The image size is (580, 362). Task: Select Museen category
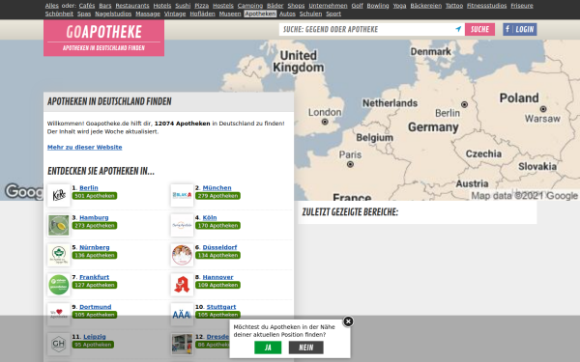[230, 14]
